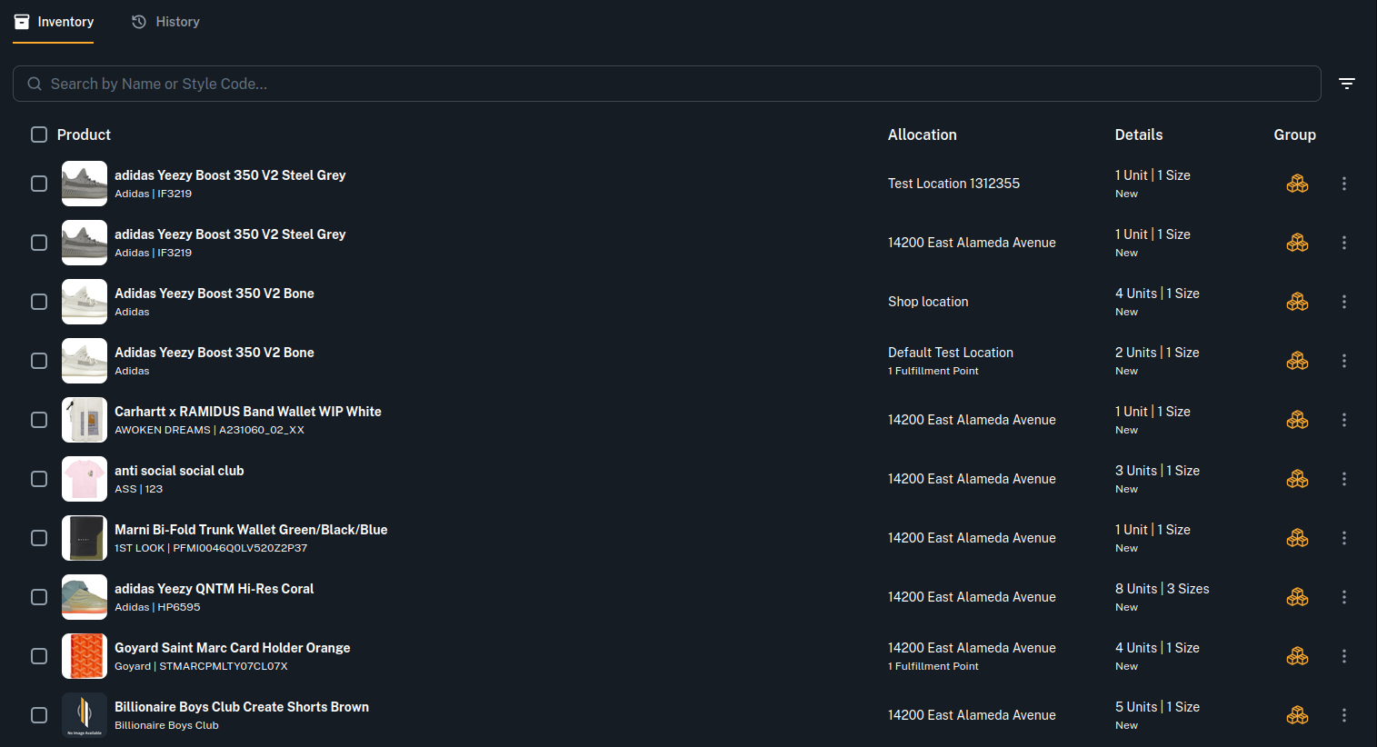
Task: Click product name Billionaire Boys Club Create Shorts Brown
Action: click(242, 707)
